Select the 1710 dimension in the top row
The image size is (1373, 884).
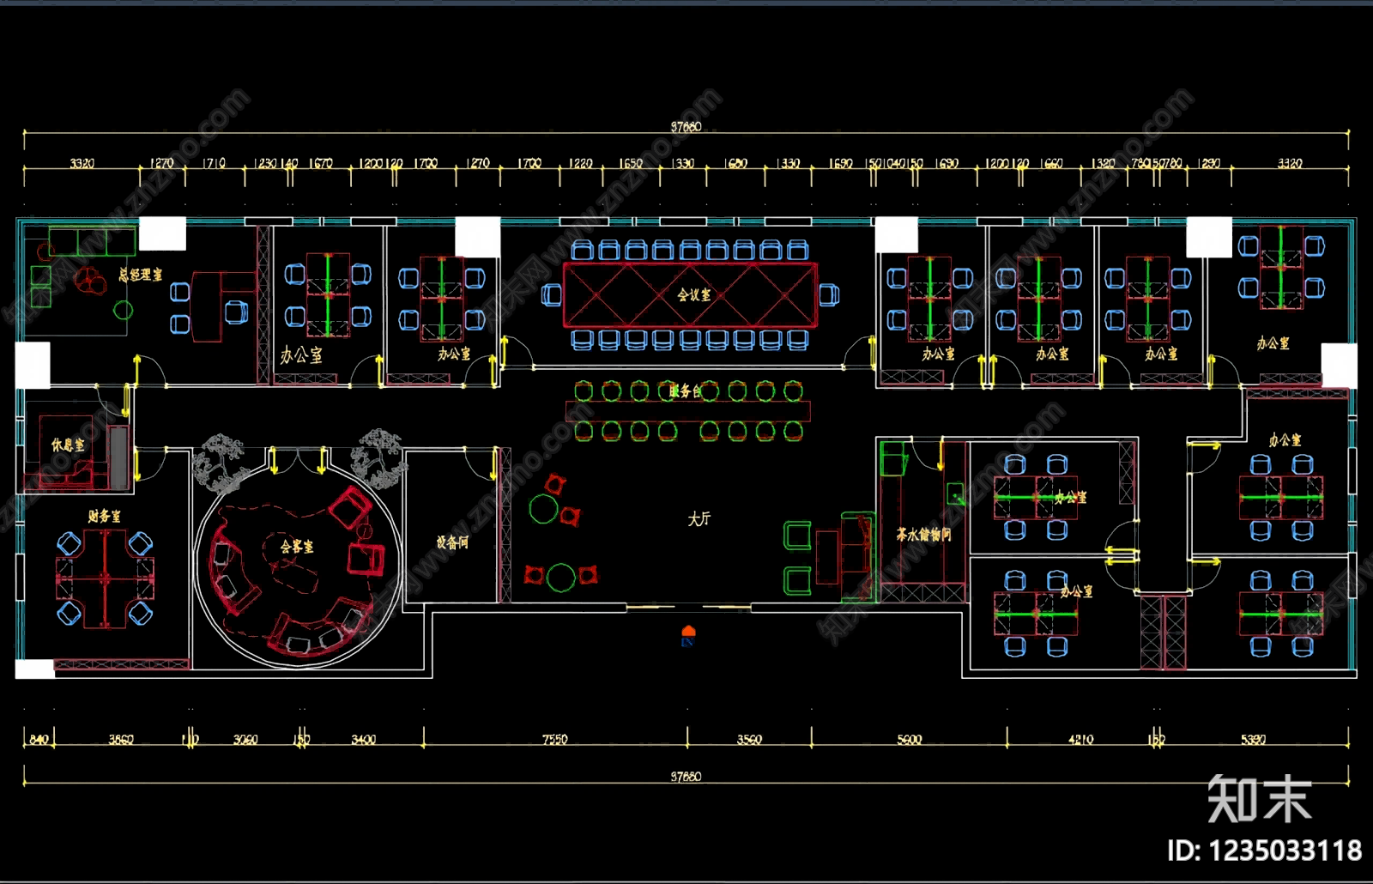214,163
